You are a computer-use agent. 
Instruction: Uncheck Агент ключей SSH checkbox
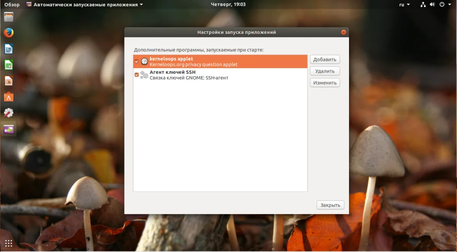(x=137, y=75)
